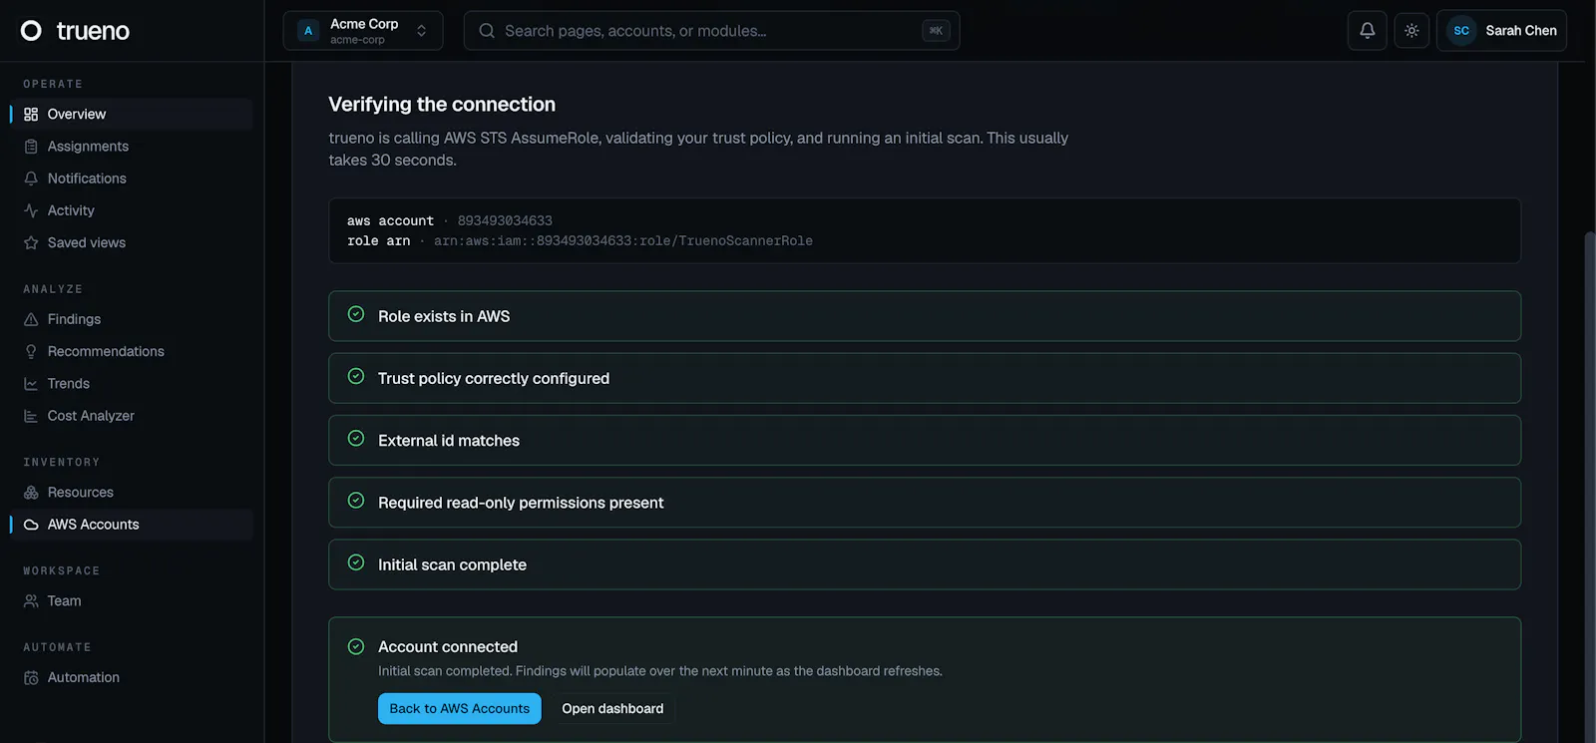Click the Role exists in AWS row
The width and height of the screenshot is (1596, 743).
tap(925, 316)
